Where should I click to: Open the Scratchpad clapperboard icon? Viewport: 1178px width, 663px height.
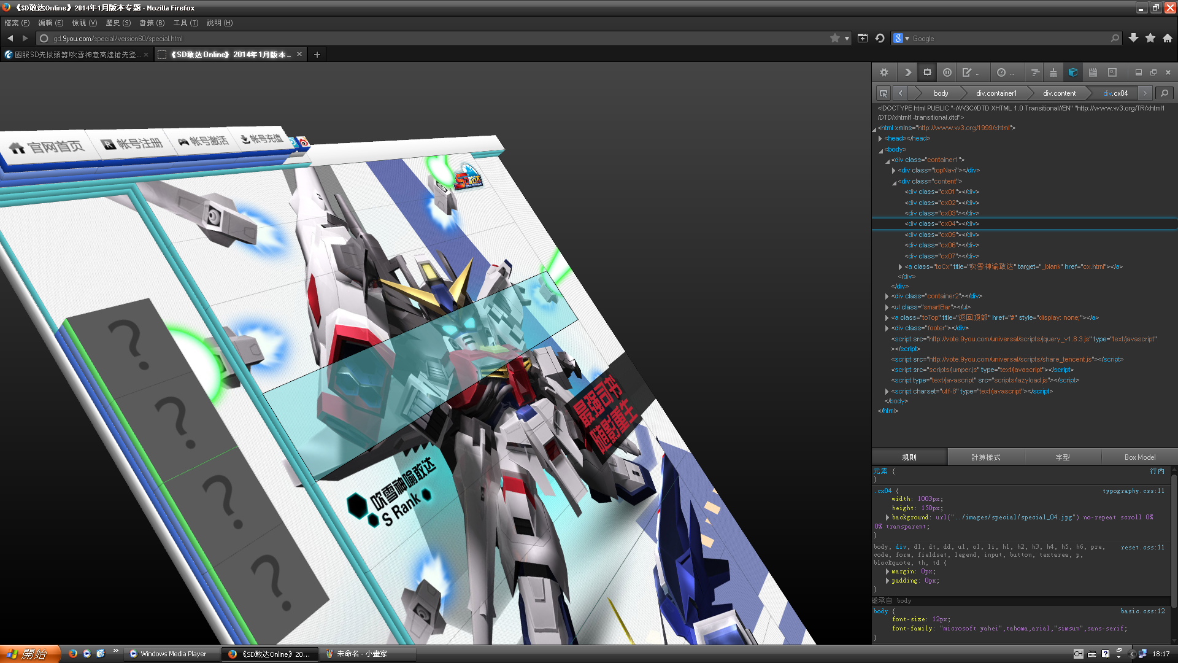(x=1093, y=72)
